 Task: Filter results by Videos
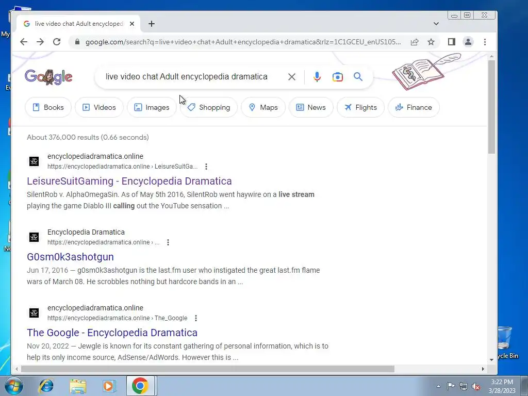coord(99,107)
